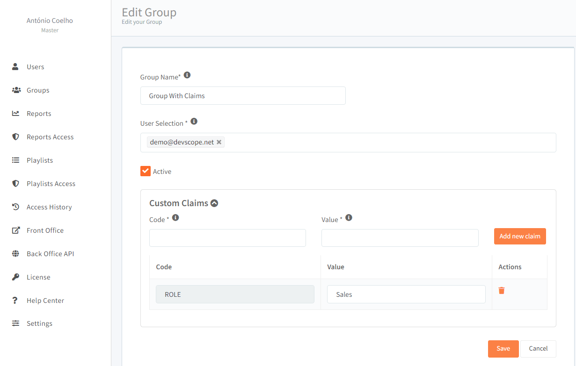Click the Back Office API globe icon
576x366 pixels.
tap(16, 254)
